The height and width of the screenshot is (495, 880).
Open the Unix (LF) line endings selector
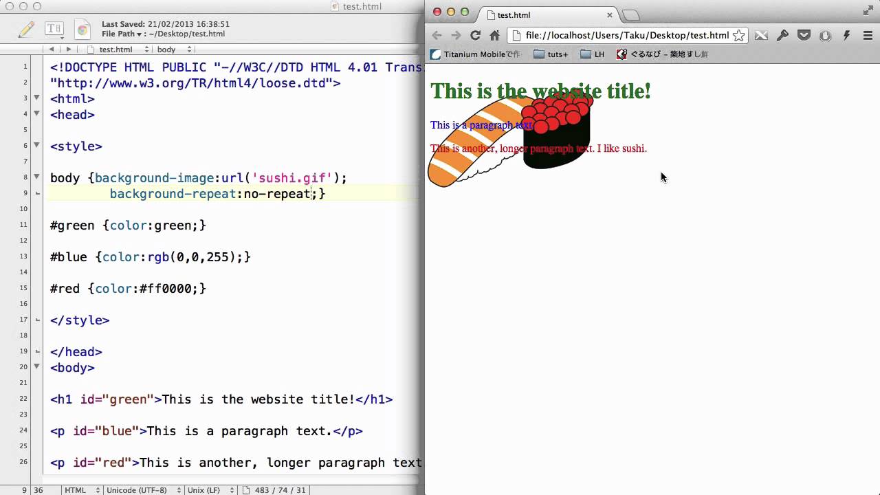pos(212,490)
